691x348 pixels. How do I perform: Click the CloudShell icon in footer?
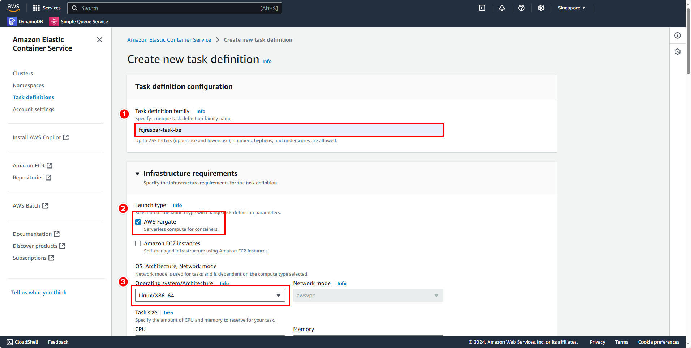10,342
